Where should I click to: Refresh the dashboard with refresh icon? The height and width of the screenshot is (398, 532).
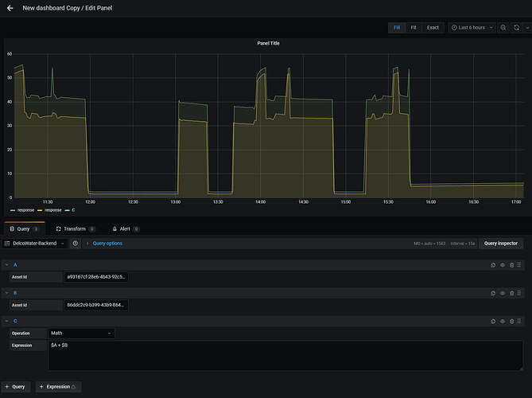tap(516, 28)
